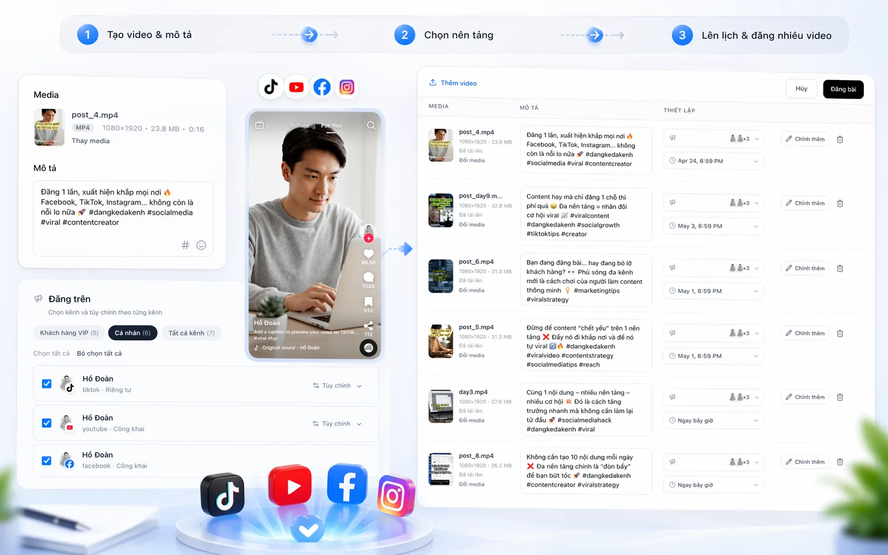
Task: Open the May 3, 6:59 PM schedule dropdown
Action: (713, 226)
